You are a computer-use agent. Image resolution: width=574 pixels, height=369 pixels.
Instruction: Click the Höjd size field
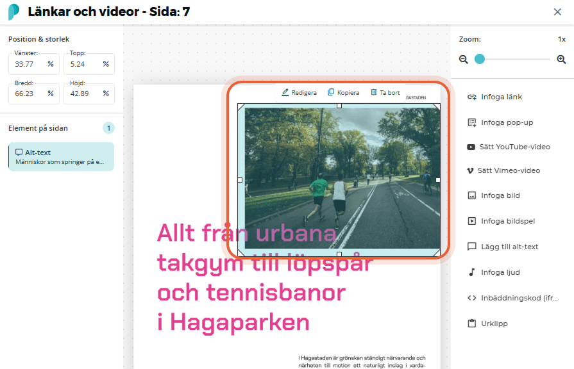click(89, 94)
